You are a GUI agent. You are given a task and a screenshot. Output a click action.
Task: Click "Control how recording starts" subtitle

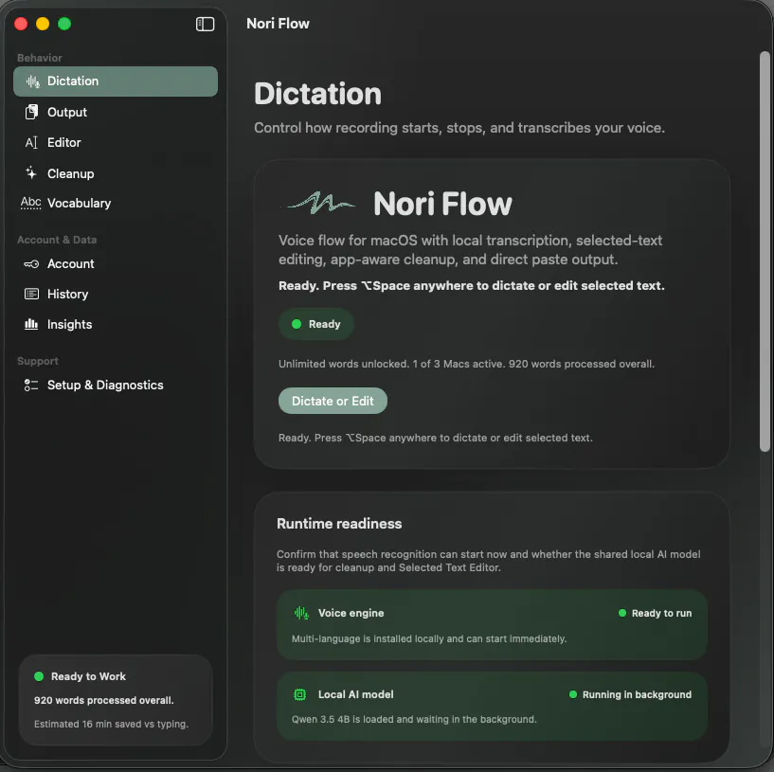[x=459, y=128]
